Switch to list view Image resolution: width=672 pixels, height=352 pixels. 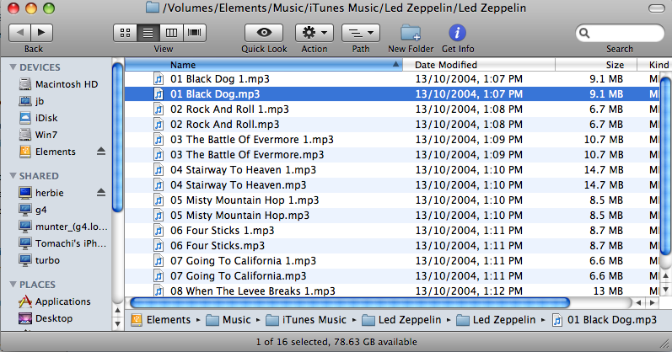tap(148, 33)
